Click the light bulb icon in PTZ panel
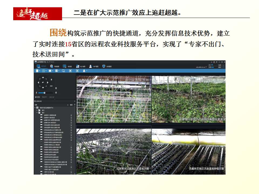Screen dimensions: 259x194 [x=56, y=88]
